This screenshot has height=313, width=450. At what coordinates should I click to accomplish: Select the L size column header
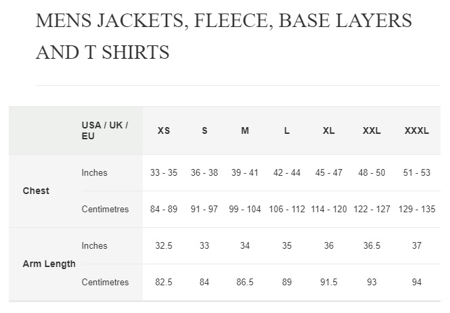click(x=287, y=130)
